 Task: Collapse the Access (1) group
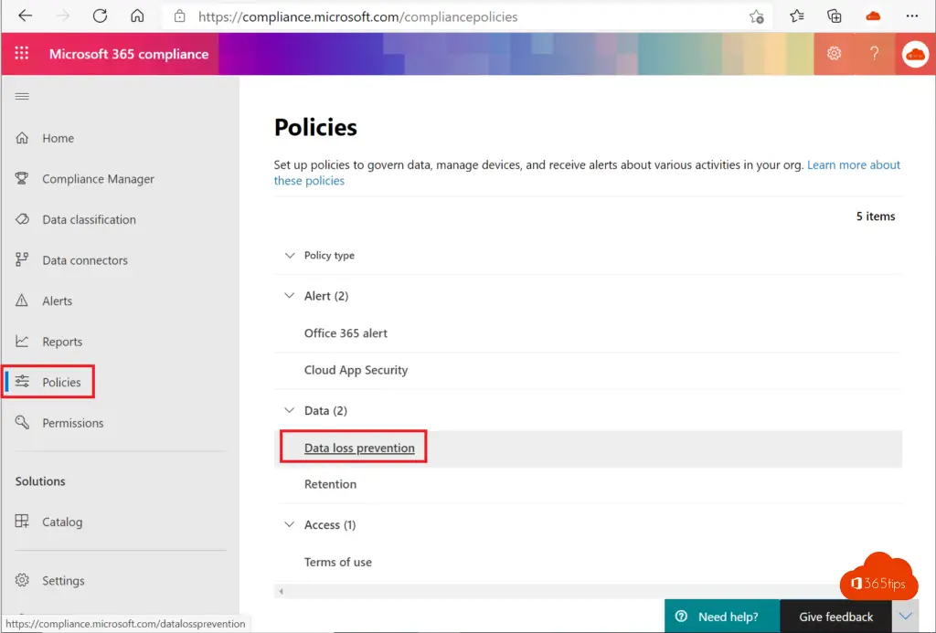[x=290, y=525]
